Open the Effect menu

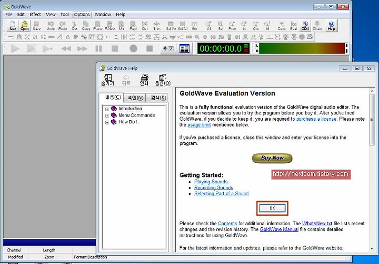[x=35, y=15]
